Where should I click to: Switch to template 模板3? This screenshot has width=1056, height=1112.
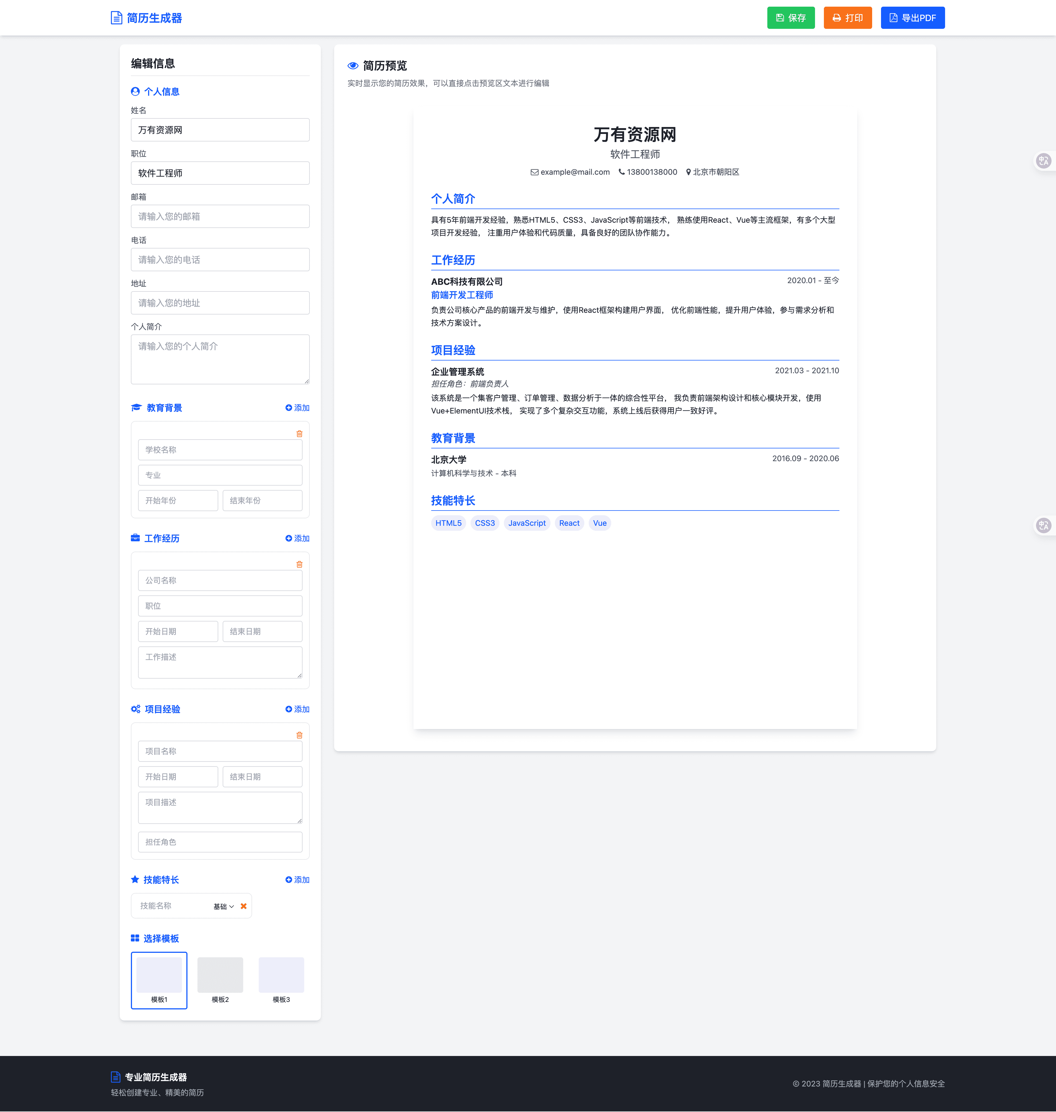[281, 980]
